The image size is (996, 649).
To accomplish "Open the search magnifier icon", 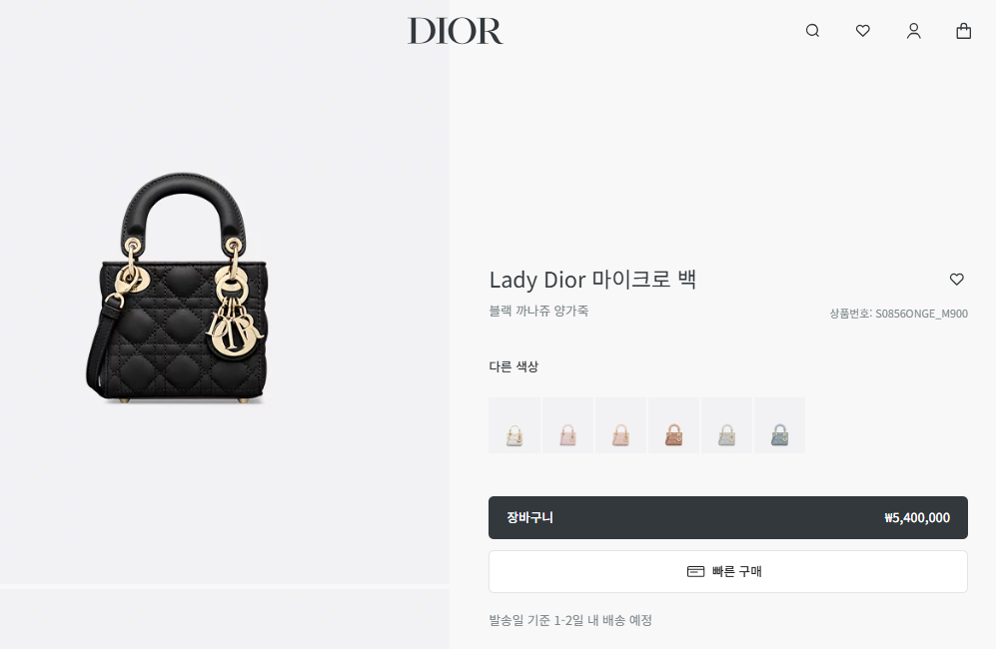I will [812, 31].
